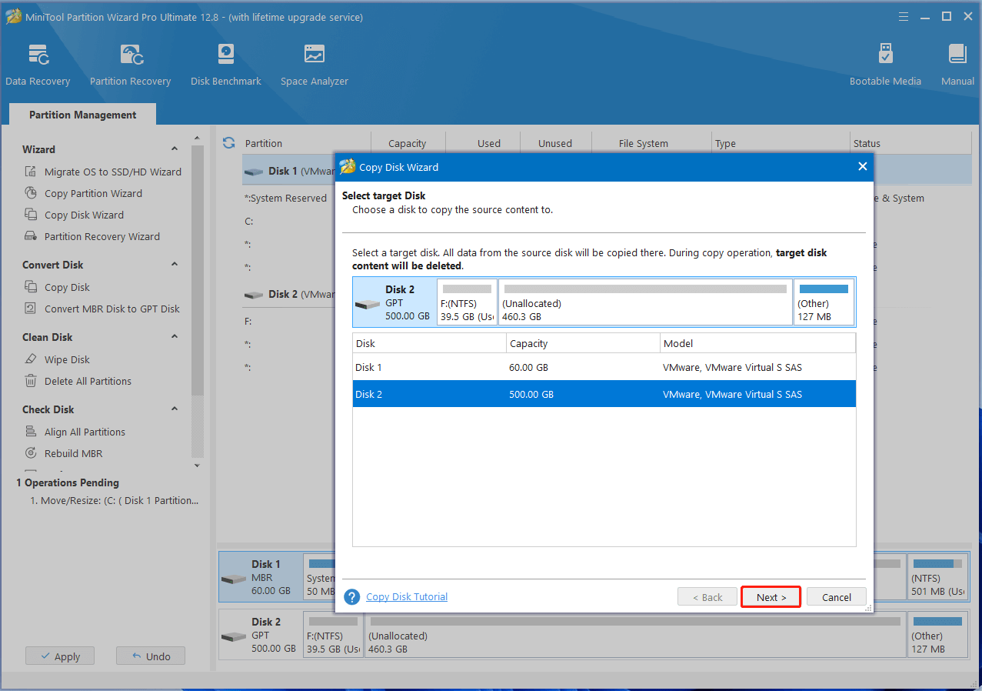
Task: Click the Undo button
Action: coord(151,656)
